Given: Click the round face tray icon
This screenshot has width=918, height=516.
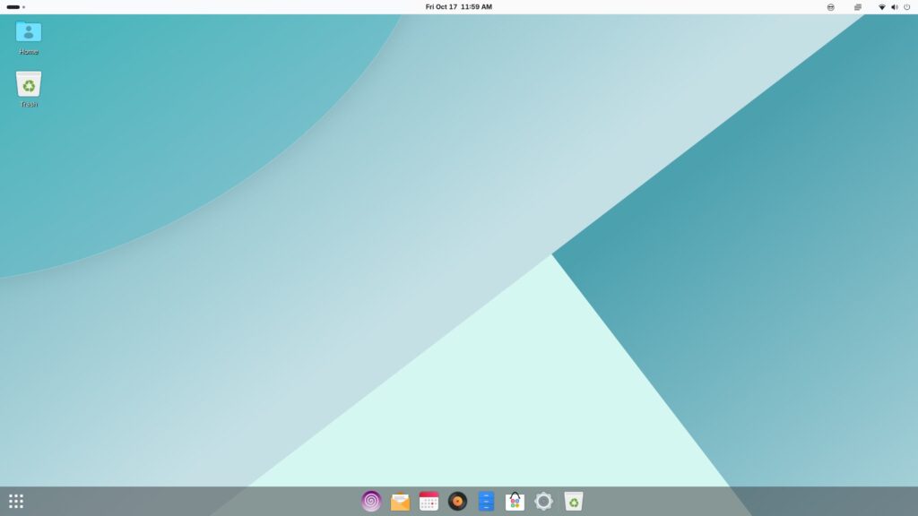Looking at the screenshot, I should (x=830, y=6).
